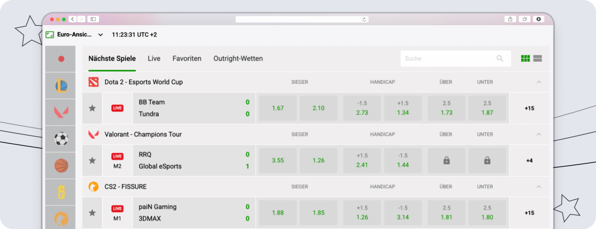The image size is (596, 229).
Task: Pick handicap -1.5 at 3.14
Action: [403, 213]
